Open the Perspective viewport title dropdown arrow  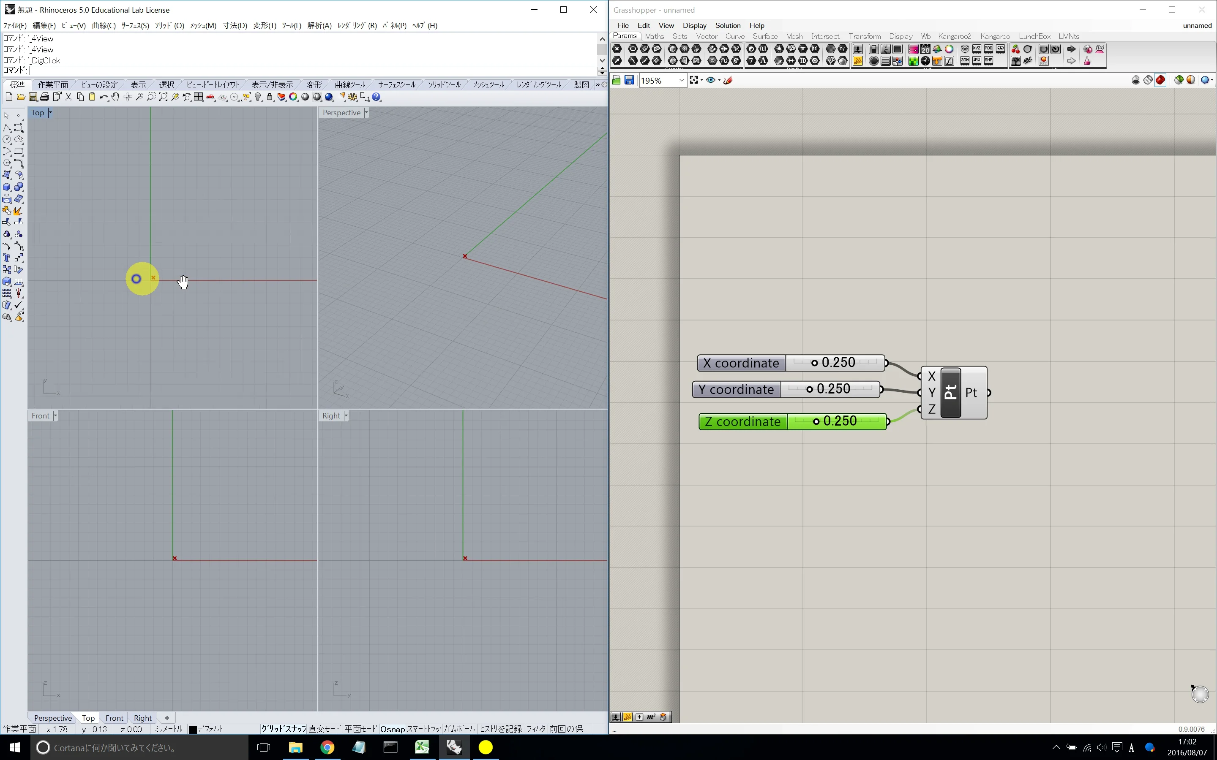366,113
